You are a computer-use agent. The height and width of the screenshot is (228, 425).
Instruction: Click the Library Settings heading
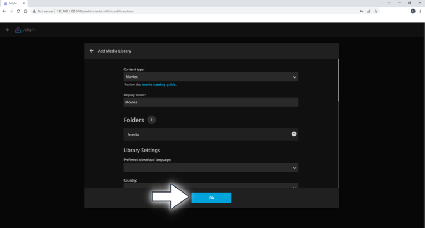pyautogui.click(x=142, y=150)
